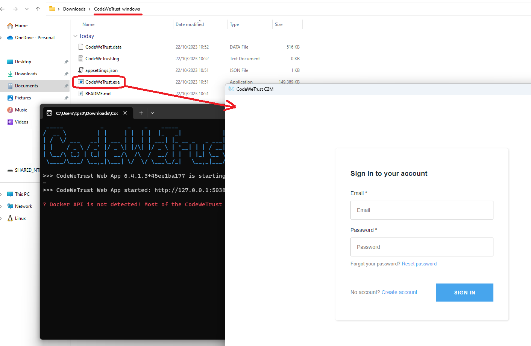The height and width of the screenshot is (346, 531).
Task: Select the Videos icon in sidebar
Action: click(10, 122)
